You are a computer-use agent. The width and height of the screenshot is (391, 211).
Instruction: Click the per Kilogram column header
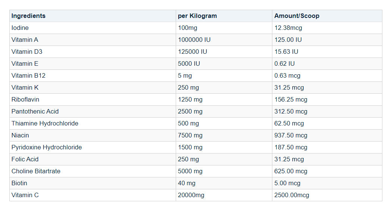pyautogui.click(x=197, y=16)
